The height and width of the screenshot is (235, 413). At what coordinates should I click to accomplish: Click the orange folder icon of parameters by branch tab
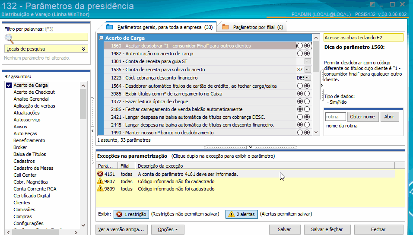pyautogui.click(x=225, y=27)
